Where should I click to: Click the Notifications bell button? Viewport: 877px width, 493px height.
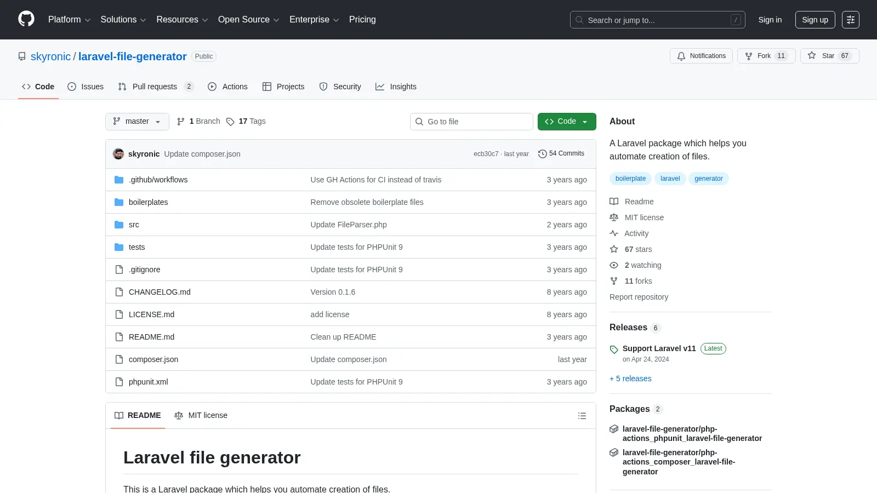pyautogui.click(x=701, y=56)
